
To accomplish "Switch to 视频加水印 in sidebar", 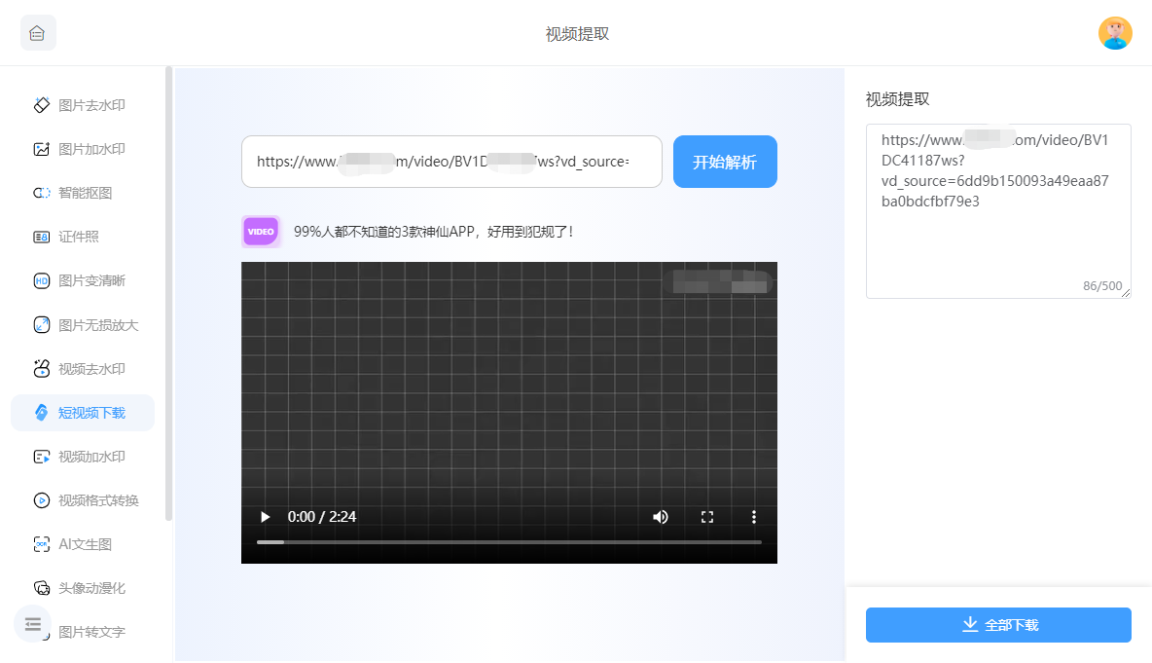I will click(x=91, y=457).
